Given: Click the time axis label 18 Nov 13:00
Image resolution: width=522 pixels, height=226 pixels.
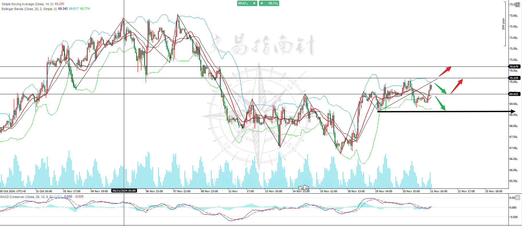Looking at the screenshot, I should [356, 191].
